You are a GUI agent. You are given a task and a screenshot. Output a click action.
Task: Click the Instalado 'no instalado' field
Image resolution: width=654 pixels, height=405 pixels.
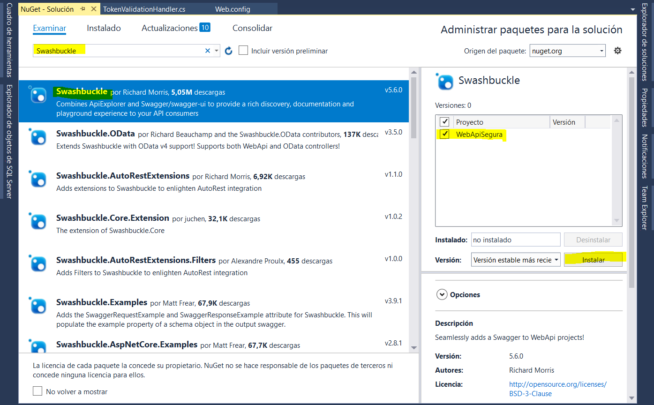pyautogui.click(x=516, y=240)
